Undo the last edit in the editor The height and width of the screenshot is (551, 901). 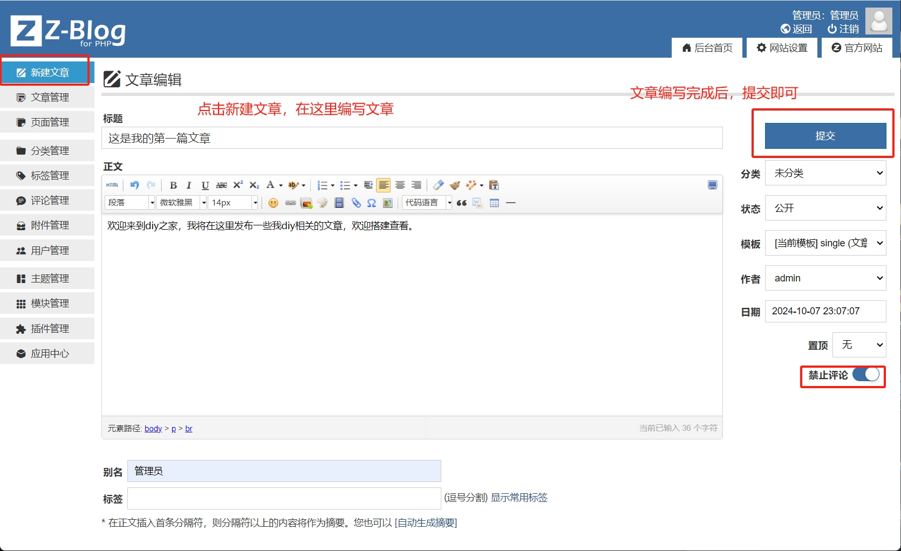[135, 185]
